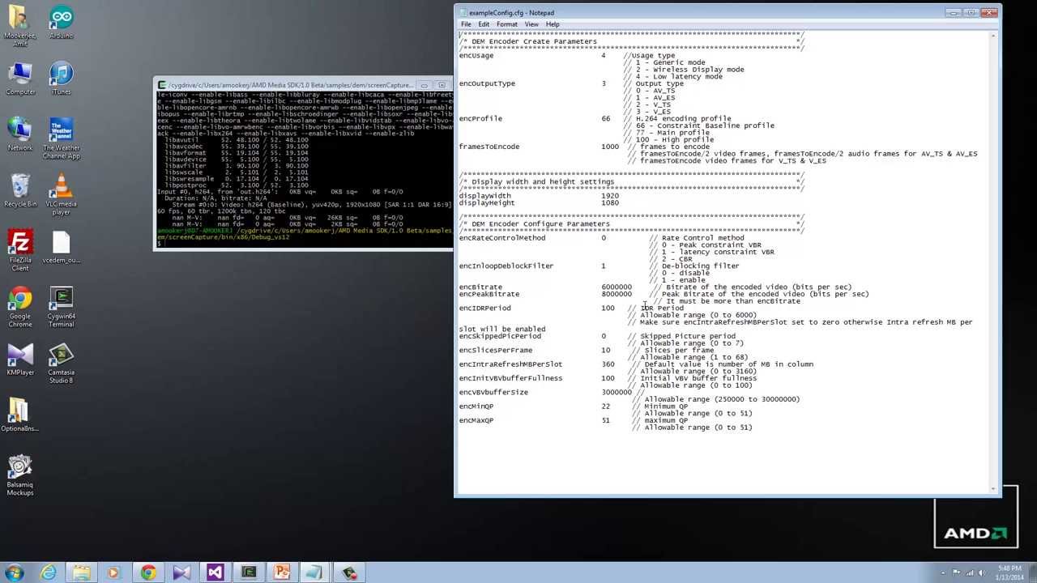1037x583 pixels.
Task: Switch to KMPlayer in the taskbar
Action: [x=181, y=572]
